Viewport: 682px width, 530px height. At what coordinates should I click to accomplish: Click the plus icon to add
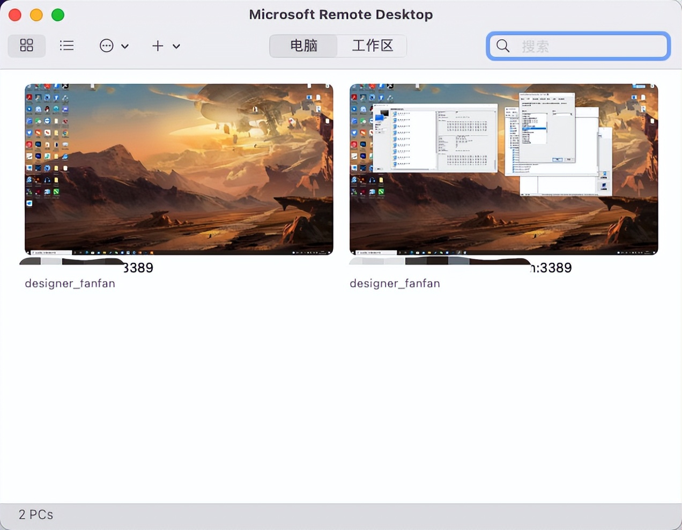[158, 46]
